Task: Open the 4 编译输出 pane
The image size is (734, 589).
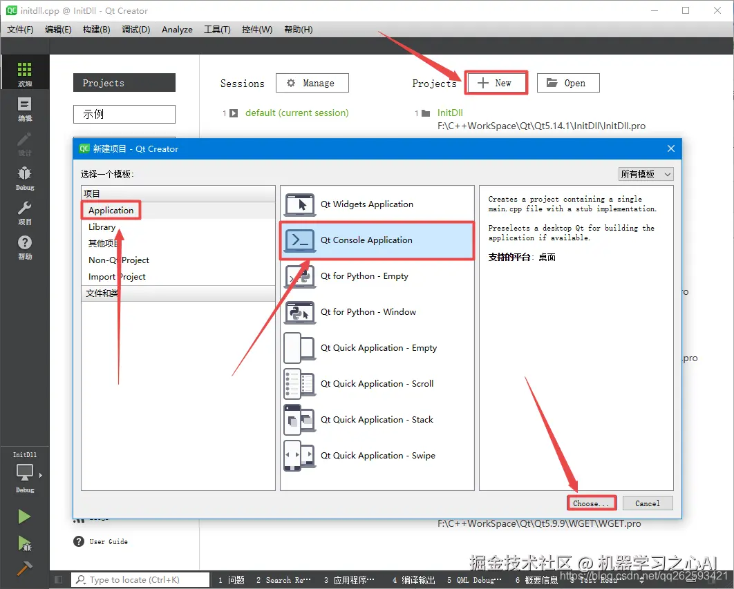Action: [x=414, y=580]
